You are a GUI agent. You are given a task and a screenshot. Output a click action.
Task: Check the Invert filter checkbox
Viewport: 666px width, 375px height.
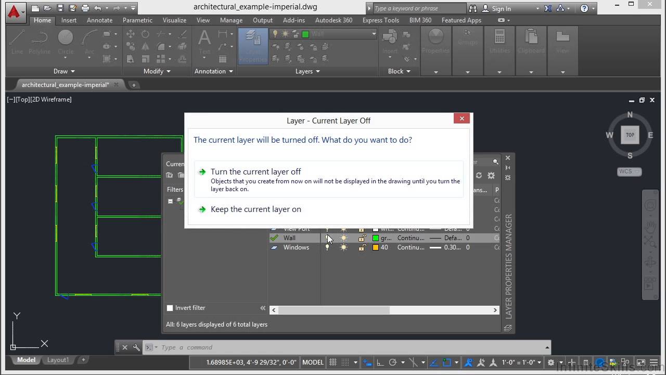(x=170, y=308)
